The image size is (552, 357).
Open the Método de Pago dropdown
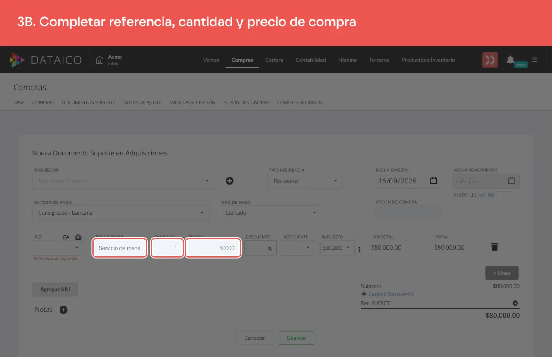[121, 213]
